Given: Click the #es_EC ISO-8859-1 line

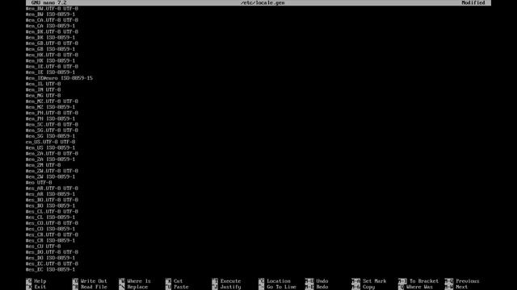Looking at the screenshot, I should 50,270.
